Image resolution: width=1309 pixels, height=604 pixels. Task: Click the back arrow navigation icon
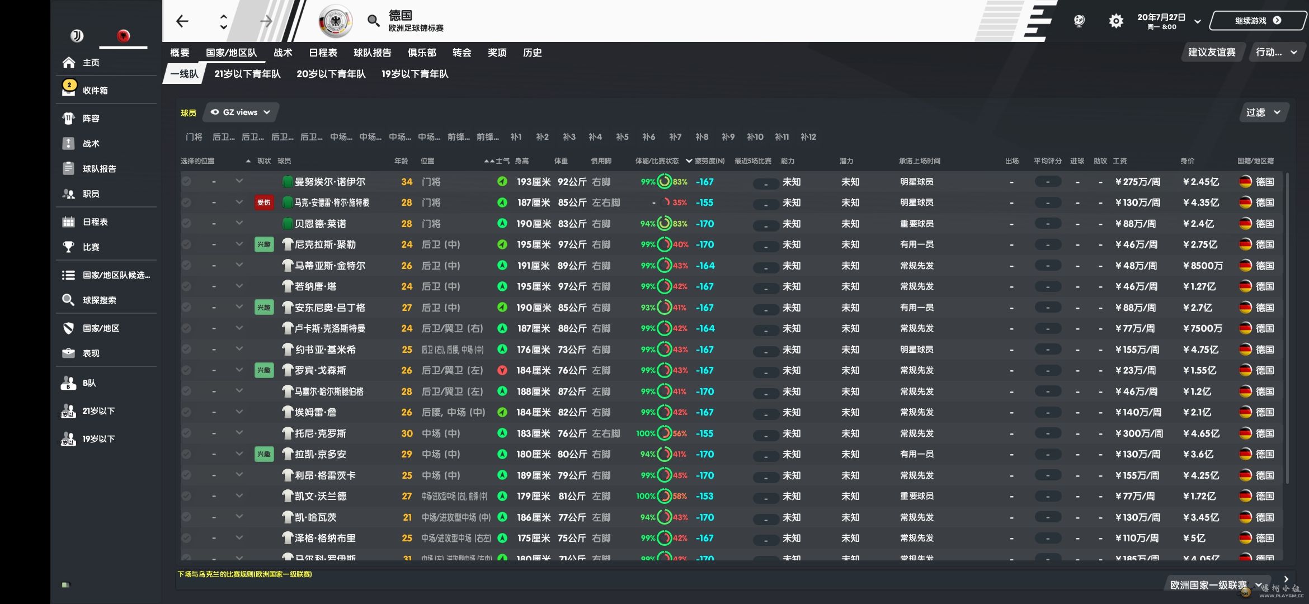coord(182,21)
